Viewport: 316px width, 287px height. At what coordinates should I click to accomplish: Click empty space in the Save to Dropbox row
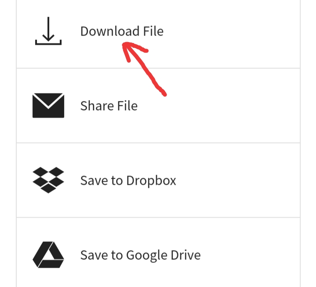pos(238,180)
